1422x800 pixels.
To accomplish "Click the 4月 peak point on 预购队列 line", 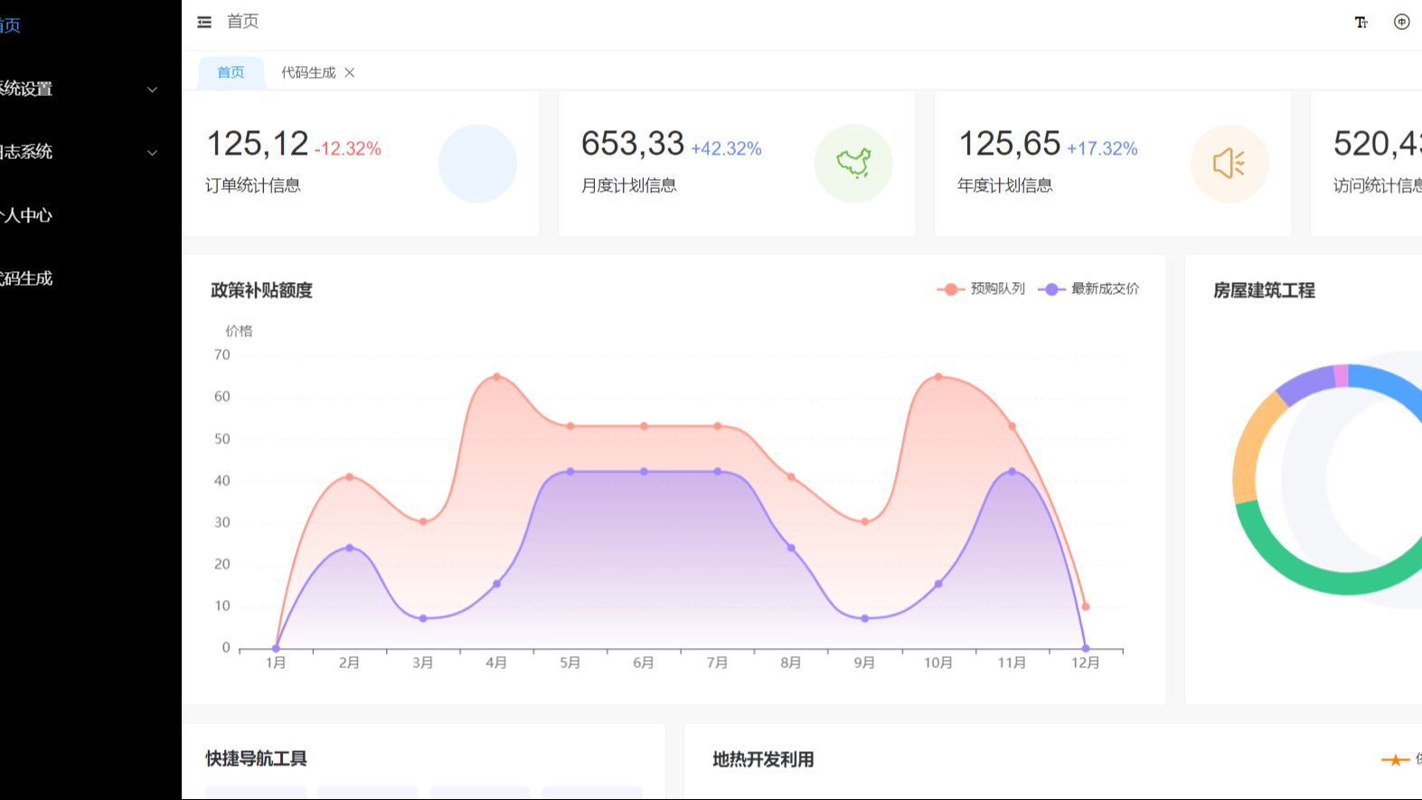I will pyautogui.click(x=497, y=377).
